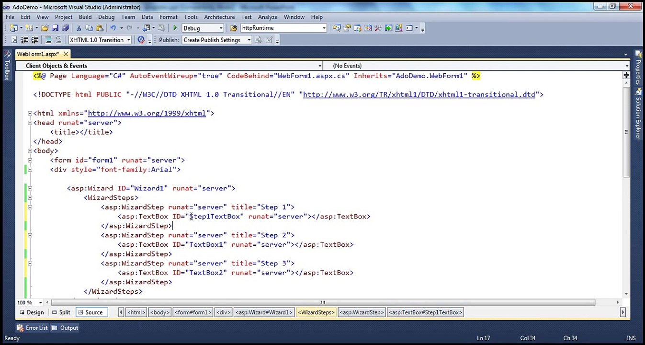This screenshot has width=645, height=345.
Task: Collapse the html element outline node
Action: pyautogui.click(x=30, y=114)
